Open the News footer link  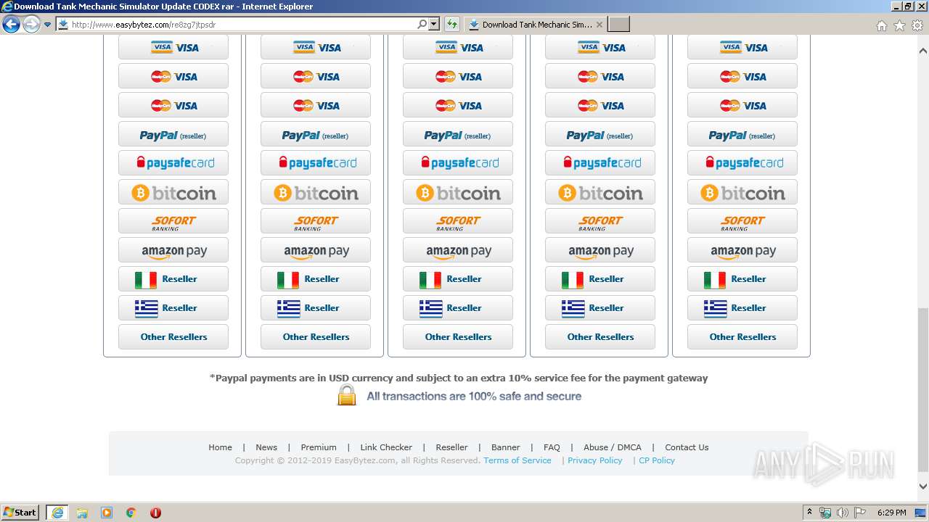coord(266,447)
